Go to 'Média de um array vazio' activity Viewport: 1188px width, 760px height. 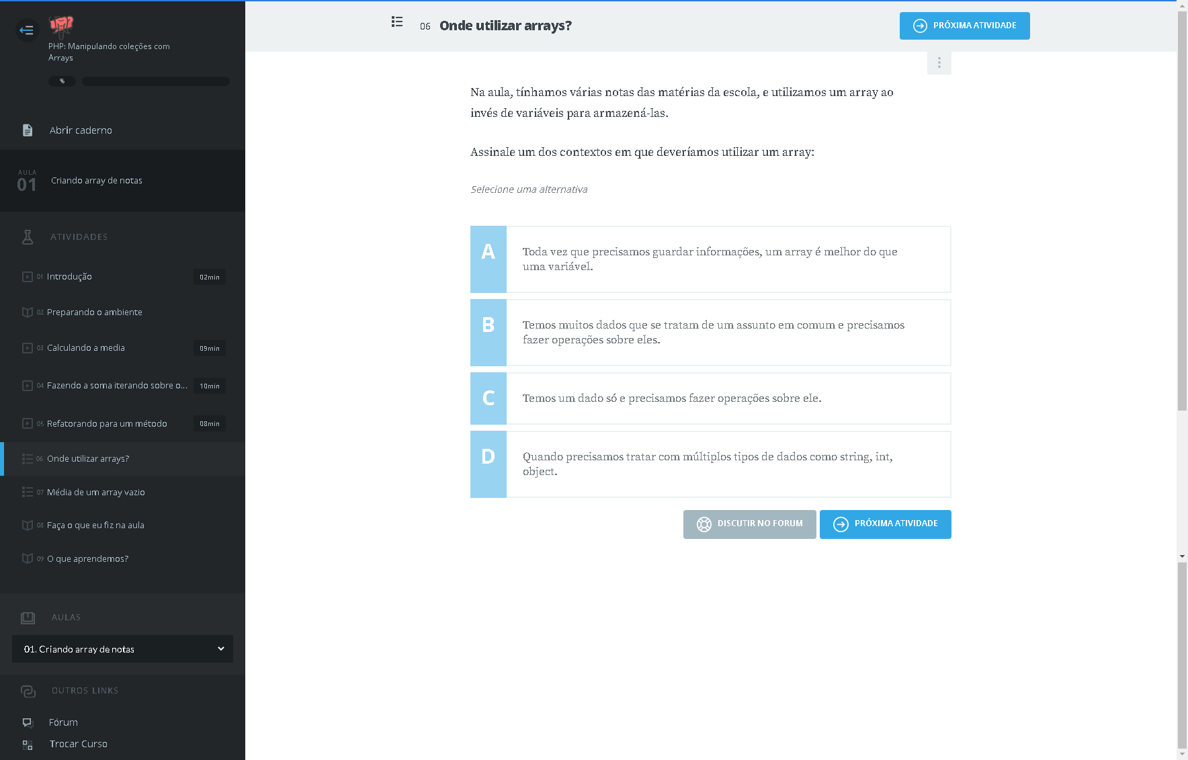(x=96, y=493)
